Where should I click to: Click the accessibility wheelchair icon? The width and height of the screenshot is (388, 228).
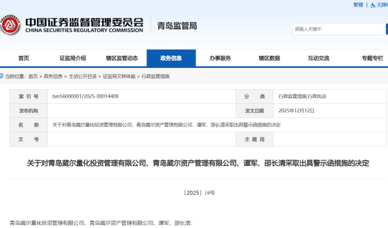click(373, 4)
